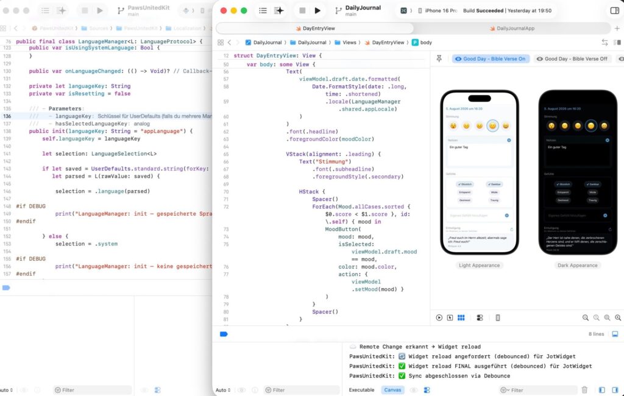This screenshot has height=396, width=624.
Task: Zoom out the canvas
Action: point(586,317)
